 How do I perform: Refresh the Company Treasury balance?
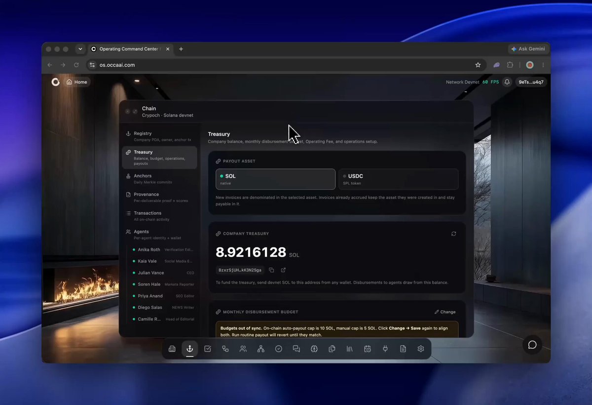point(454,234)
